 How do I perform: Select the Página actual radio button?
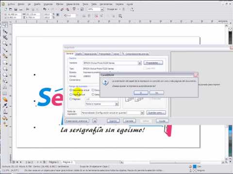(x=71, y=95)
